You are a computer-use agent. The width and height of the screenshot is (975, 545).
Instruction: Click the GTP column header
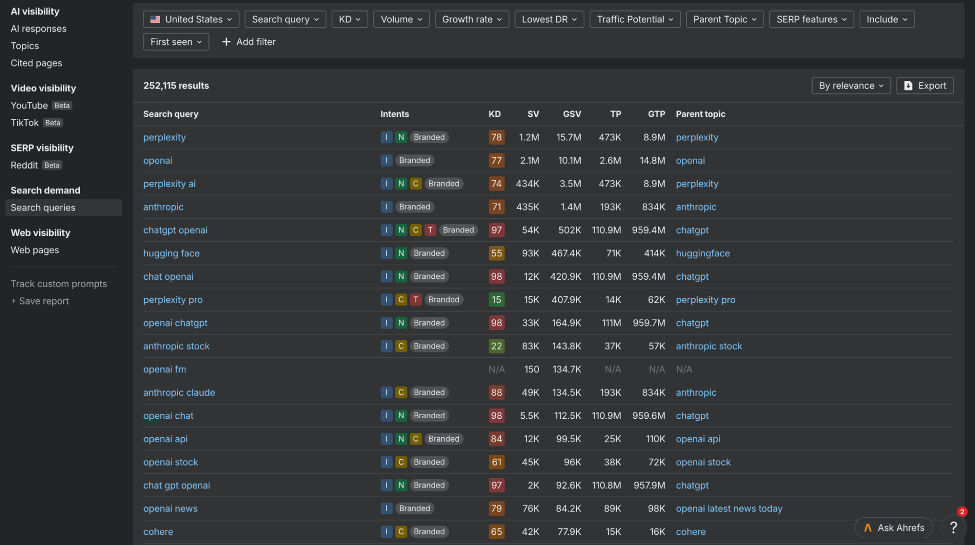[x=656, y=114]
